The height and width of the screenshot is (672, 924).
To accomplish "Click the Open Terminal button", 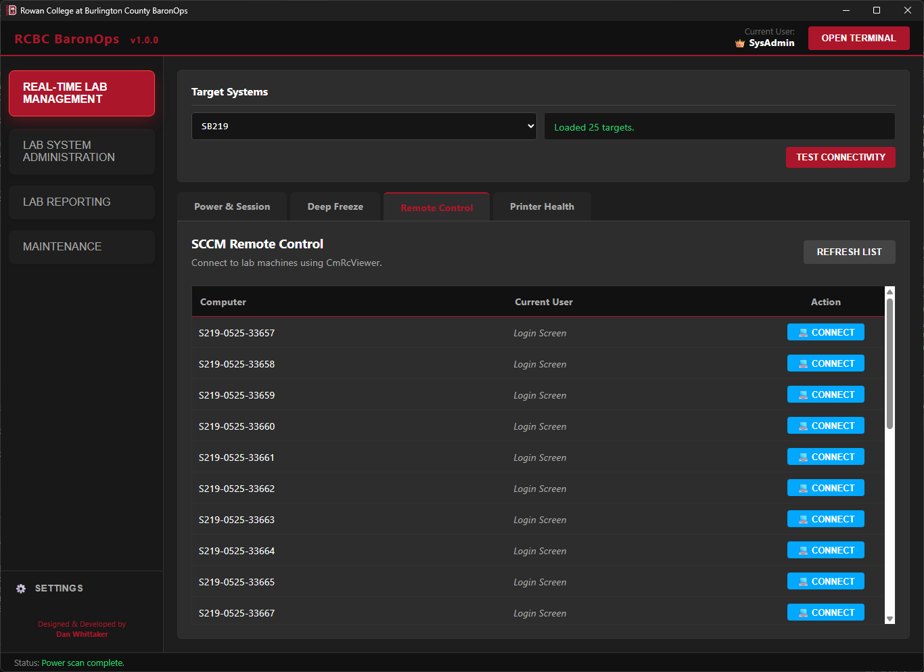I will tap(858, 38).
